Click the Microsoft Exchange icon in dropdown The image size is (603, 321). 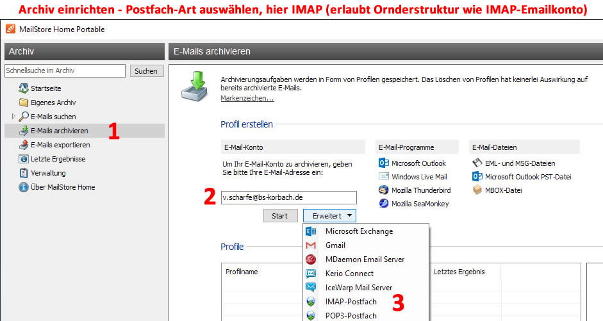pyautogui.click(x=311, y=231)
